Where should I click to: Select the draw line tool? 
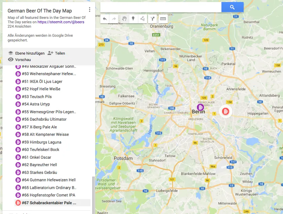point(142,19)
